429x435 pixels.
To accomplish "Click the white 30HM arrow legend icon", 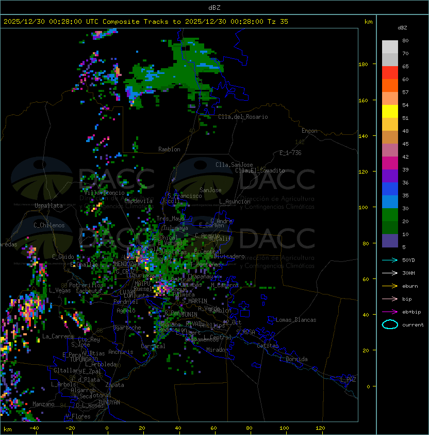I will [x=390, y=273].
